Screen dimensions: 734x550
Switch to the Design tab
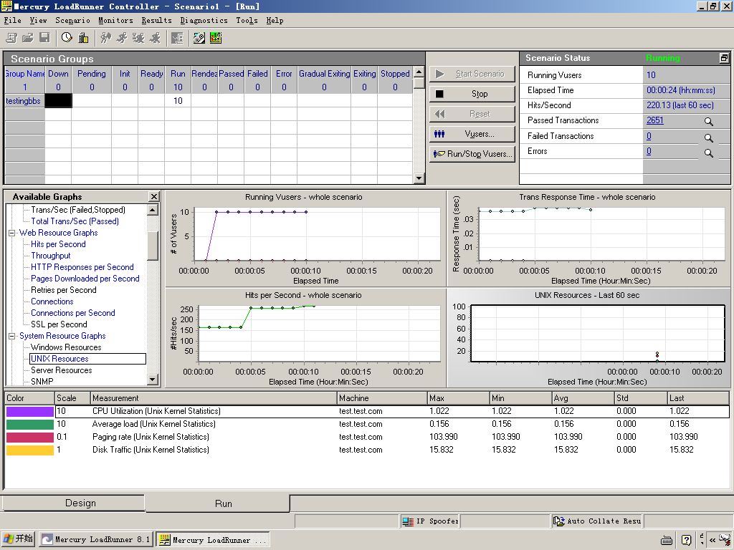click(x=80, y=503)
